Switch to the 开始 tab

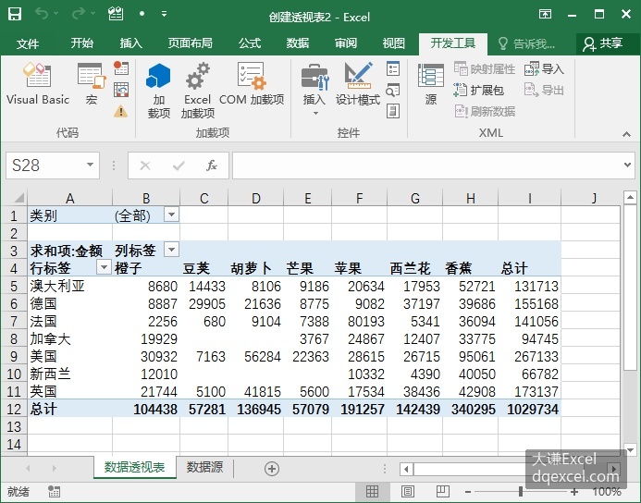tap(81, 43)
